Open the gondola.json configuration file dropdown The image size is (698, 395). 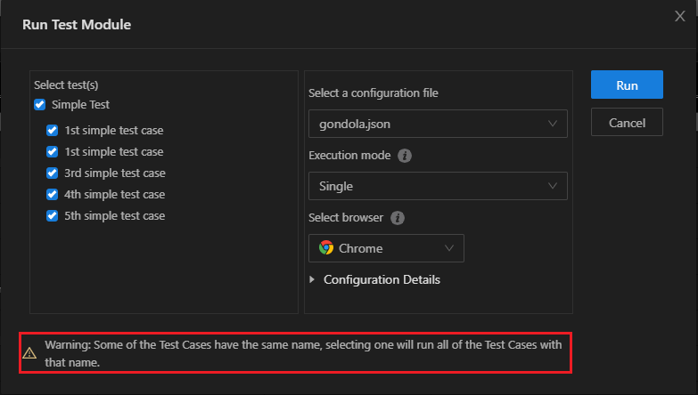pos(438,124)
